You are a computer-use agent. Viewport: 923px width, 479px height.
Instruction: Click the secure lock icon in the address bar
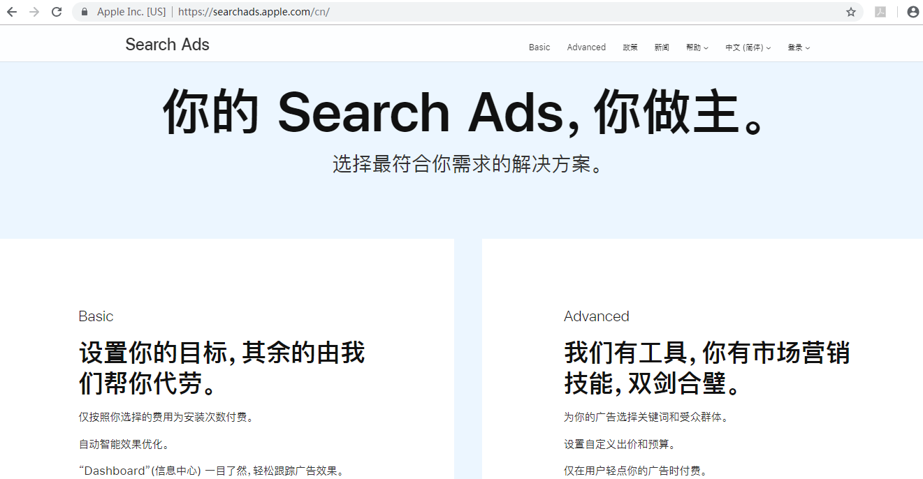(84, 12)
